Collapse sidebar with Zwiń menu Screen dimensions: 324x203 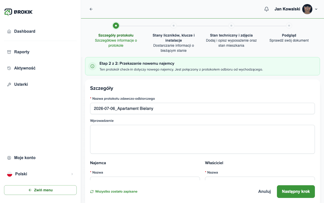point(40,190)
